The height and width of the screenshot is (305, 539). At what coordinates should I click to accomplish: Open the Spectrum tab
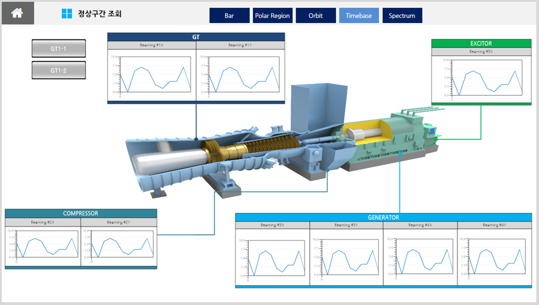[402, 15]
